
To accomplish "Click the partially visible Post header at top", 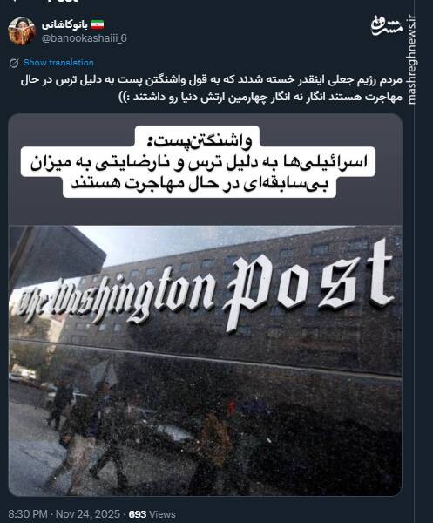I will 64,2.
